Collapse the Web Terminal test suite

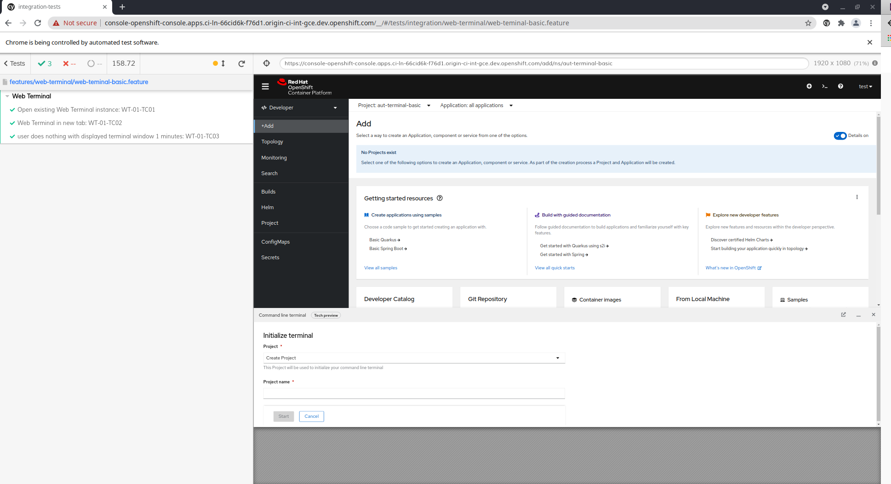click(x=7, y=96)
